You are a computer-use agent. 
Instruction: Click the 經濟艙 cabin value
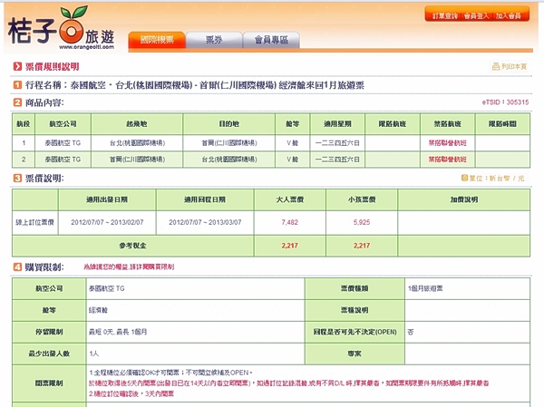click(x=98, y=310)
